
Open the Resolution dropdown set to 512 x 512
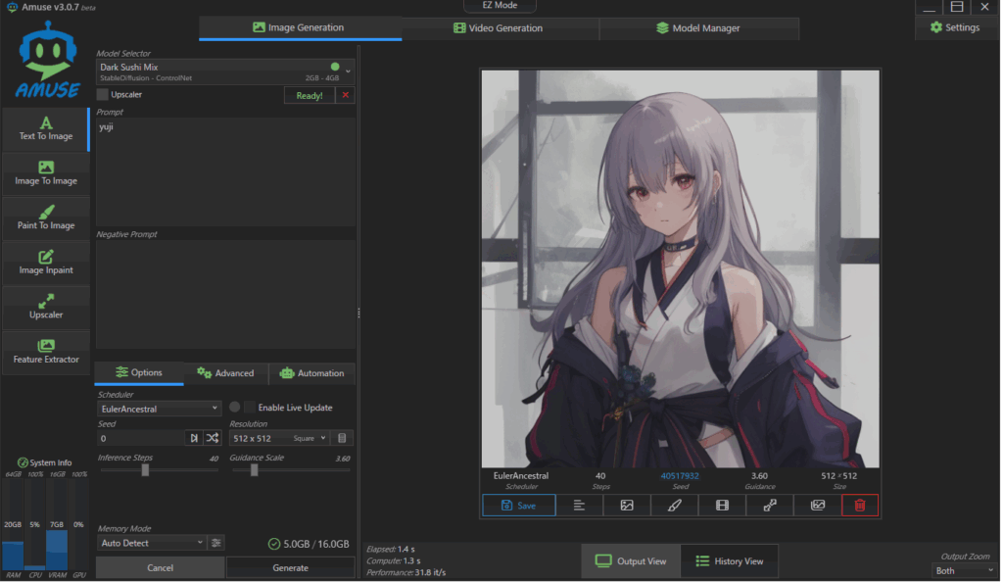(279, 438)
